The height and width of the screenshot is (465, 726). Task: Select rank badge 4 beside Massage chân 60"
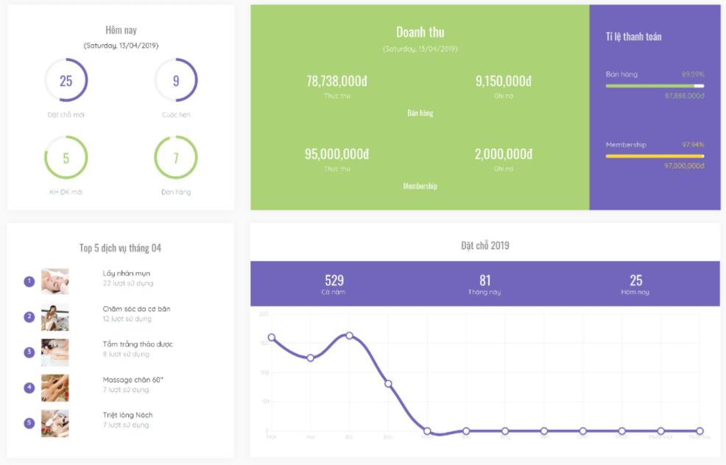click(29, 388)
